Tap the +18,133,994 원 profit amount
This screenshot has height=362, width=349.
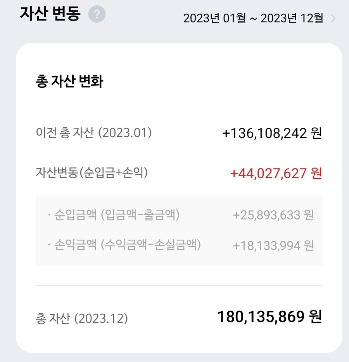[x=273, y=245]
